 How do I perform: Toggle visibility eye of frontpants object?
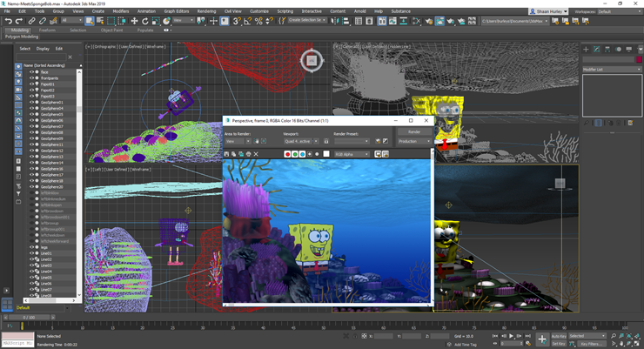31,78
